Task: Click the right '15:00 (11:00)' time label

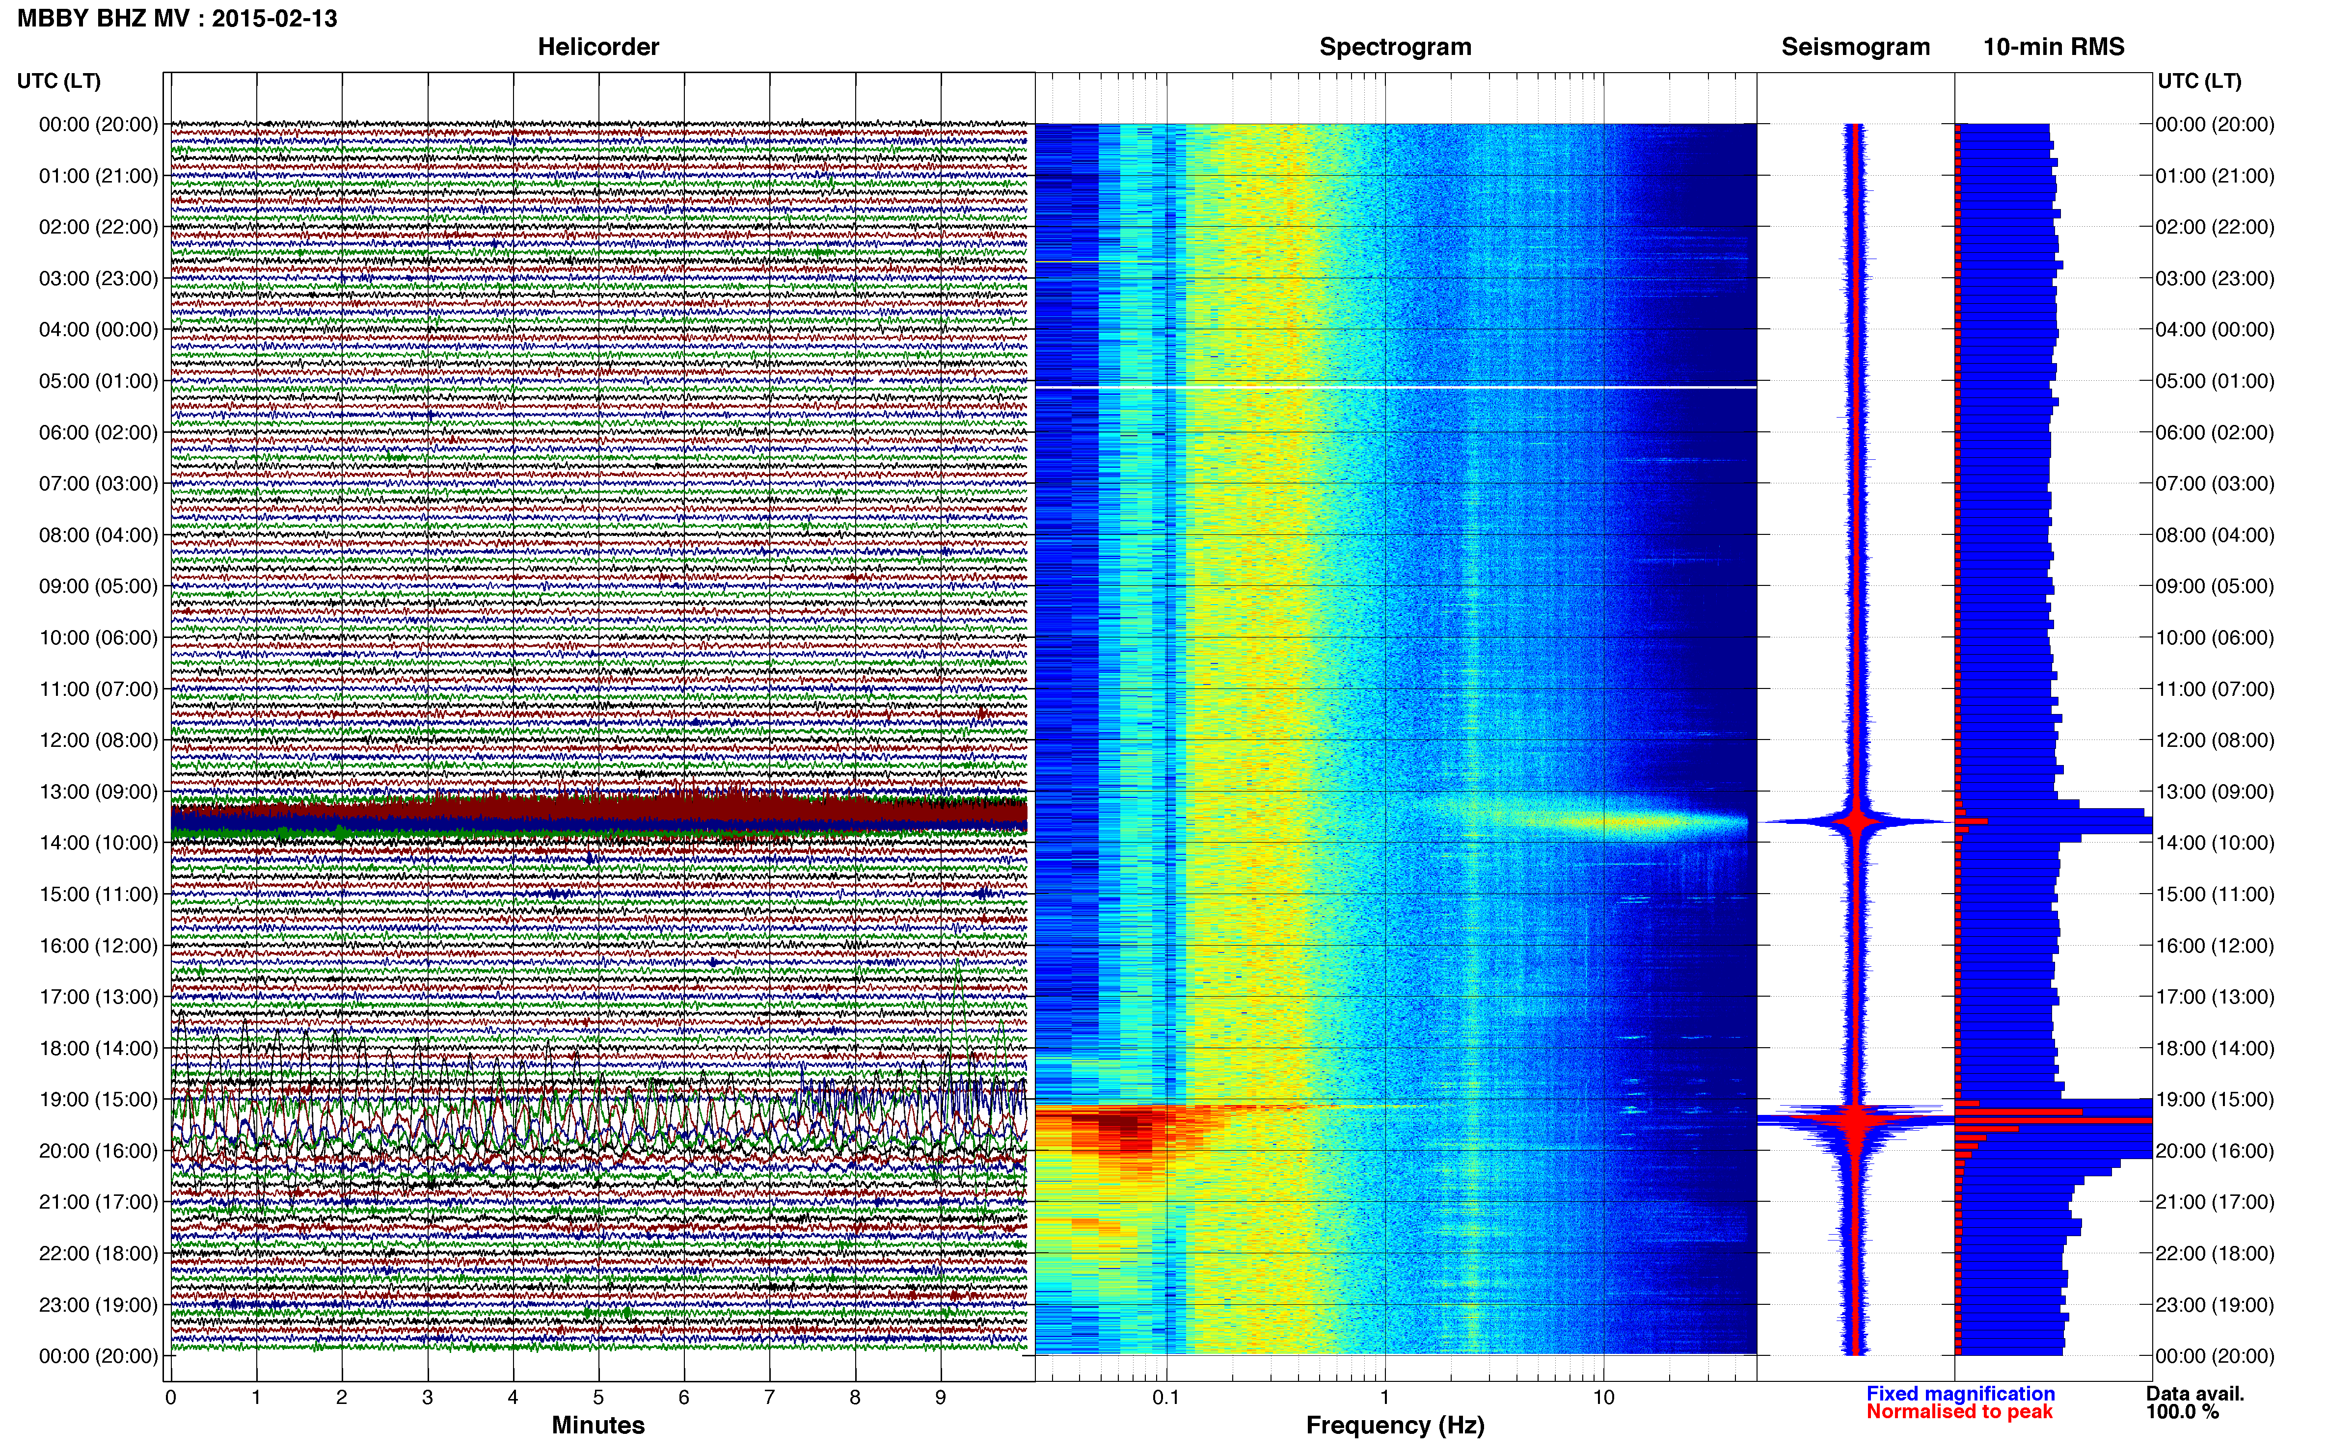Action: click(2215, 894)
